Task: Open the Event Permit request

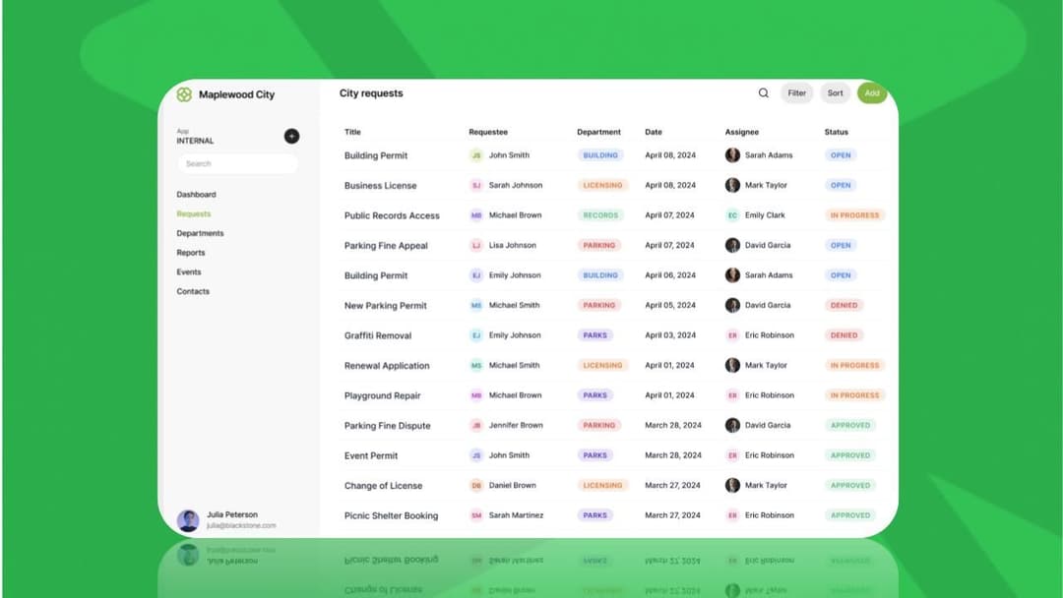Action: tap(371, 455)
